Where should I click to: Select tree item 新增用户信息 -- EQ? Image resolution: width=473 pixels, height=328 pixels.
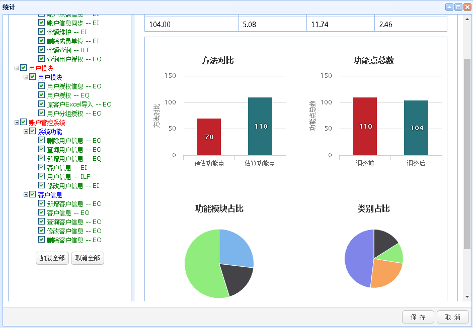coord(74,159)
